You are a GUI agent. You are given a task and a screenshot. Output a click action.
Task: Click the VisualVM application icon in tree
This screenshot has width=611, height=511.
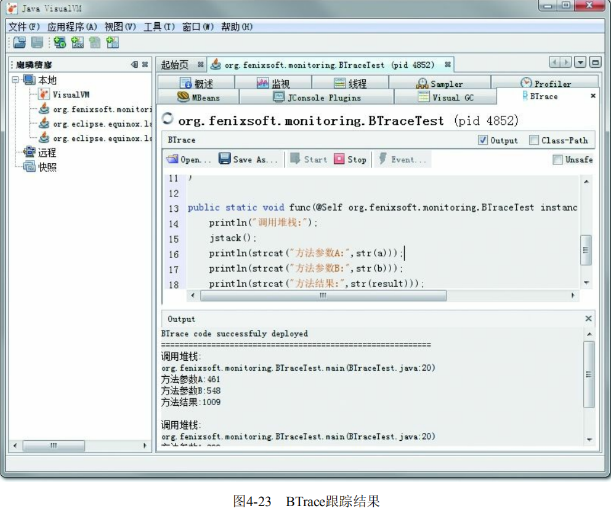click(x=44, y=94)
